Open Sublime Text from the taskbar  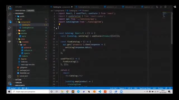point(73,91)
